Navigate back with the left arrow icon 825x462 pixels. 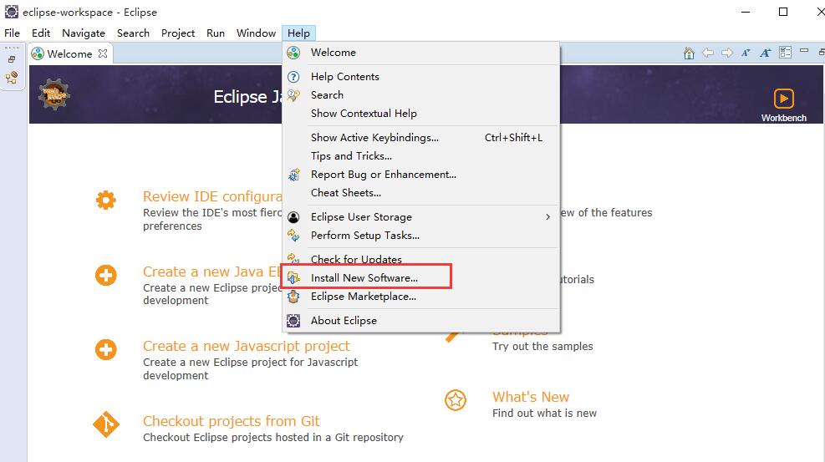coord(708,53)
